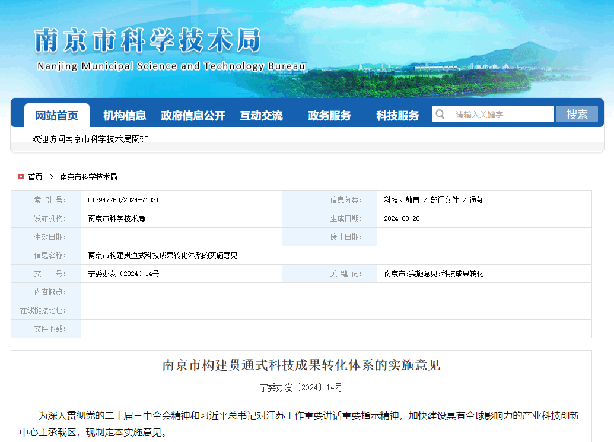Click the article heading 南京市构建贯通式科技成果转化体系的实施意见
Screen dimensions: 614x442
coord(301,365)
